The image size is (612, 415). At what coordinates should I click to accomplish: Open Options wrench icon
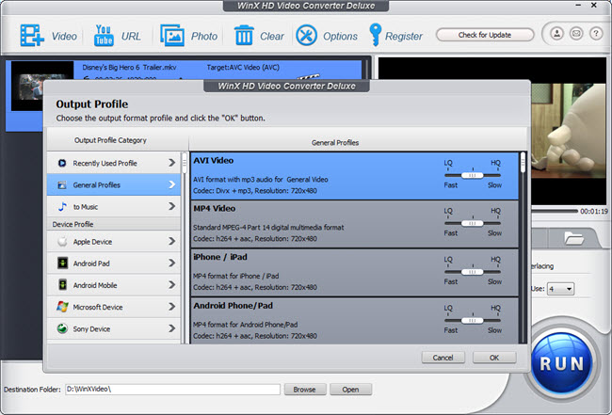click(x=306, y=36)
